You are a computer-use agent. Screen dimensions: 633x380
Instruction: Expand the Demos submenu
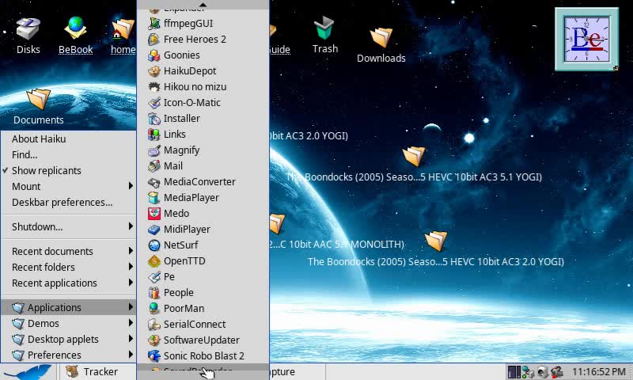tap(68, 324)
